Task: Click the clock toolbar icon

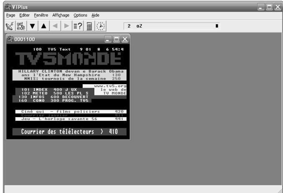Action: pos(101,26)
